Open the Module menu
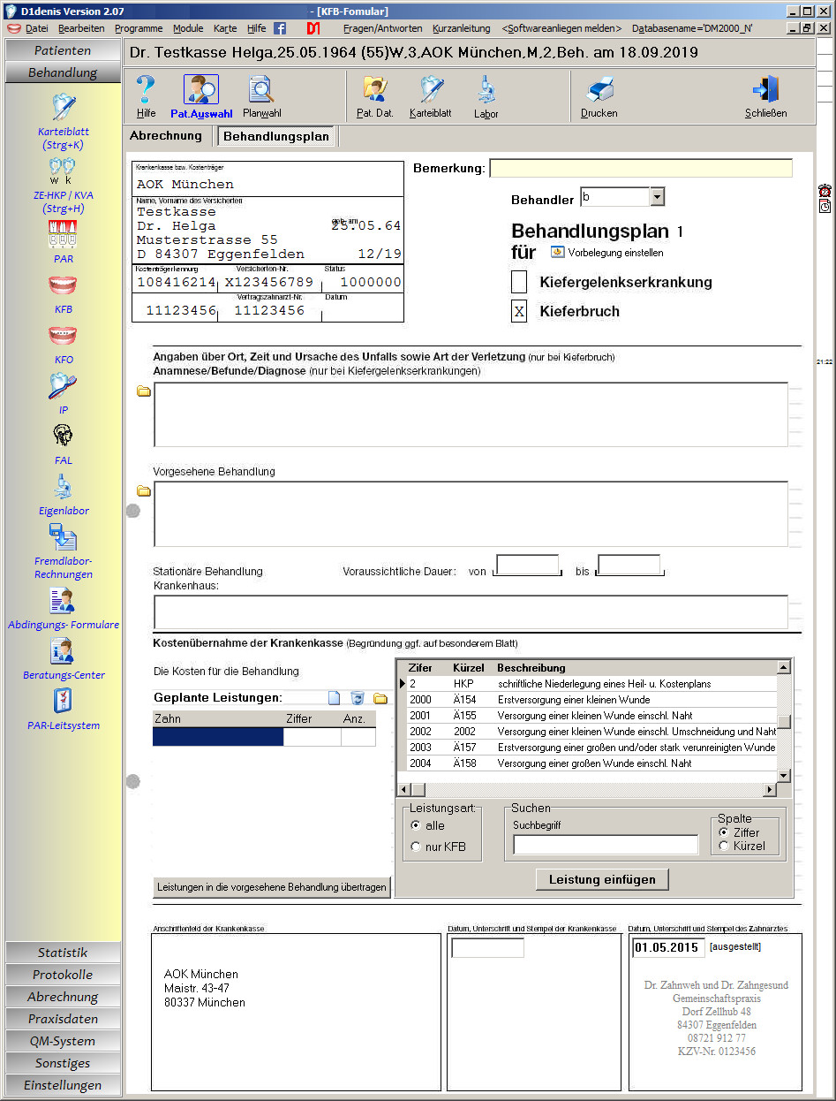The image size is (836, 1101). point(188,28)
